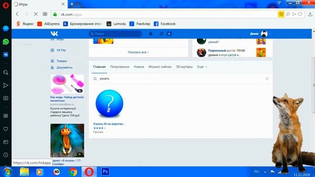Screen dimensions: 315x177
Task: Open Бронирование отелей bookmark
Action: pos(83,24)
